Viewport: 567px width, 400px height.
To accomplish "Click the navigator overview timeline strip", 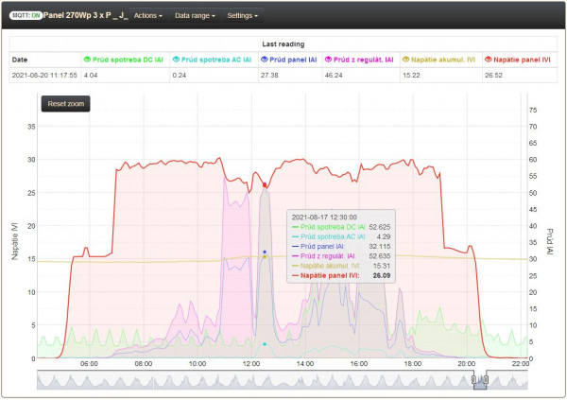I will 282,380.
